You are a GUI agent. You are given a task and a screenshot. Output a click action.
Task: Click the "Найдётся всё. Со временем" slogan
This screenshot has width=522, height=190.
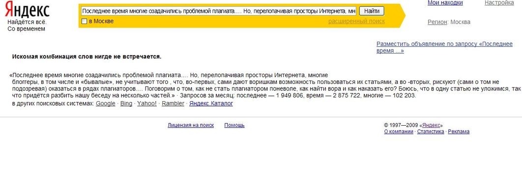pyautogui.click(x=27, y=26)
